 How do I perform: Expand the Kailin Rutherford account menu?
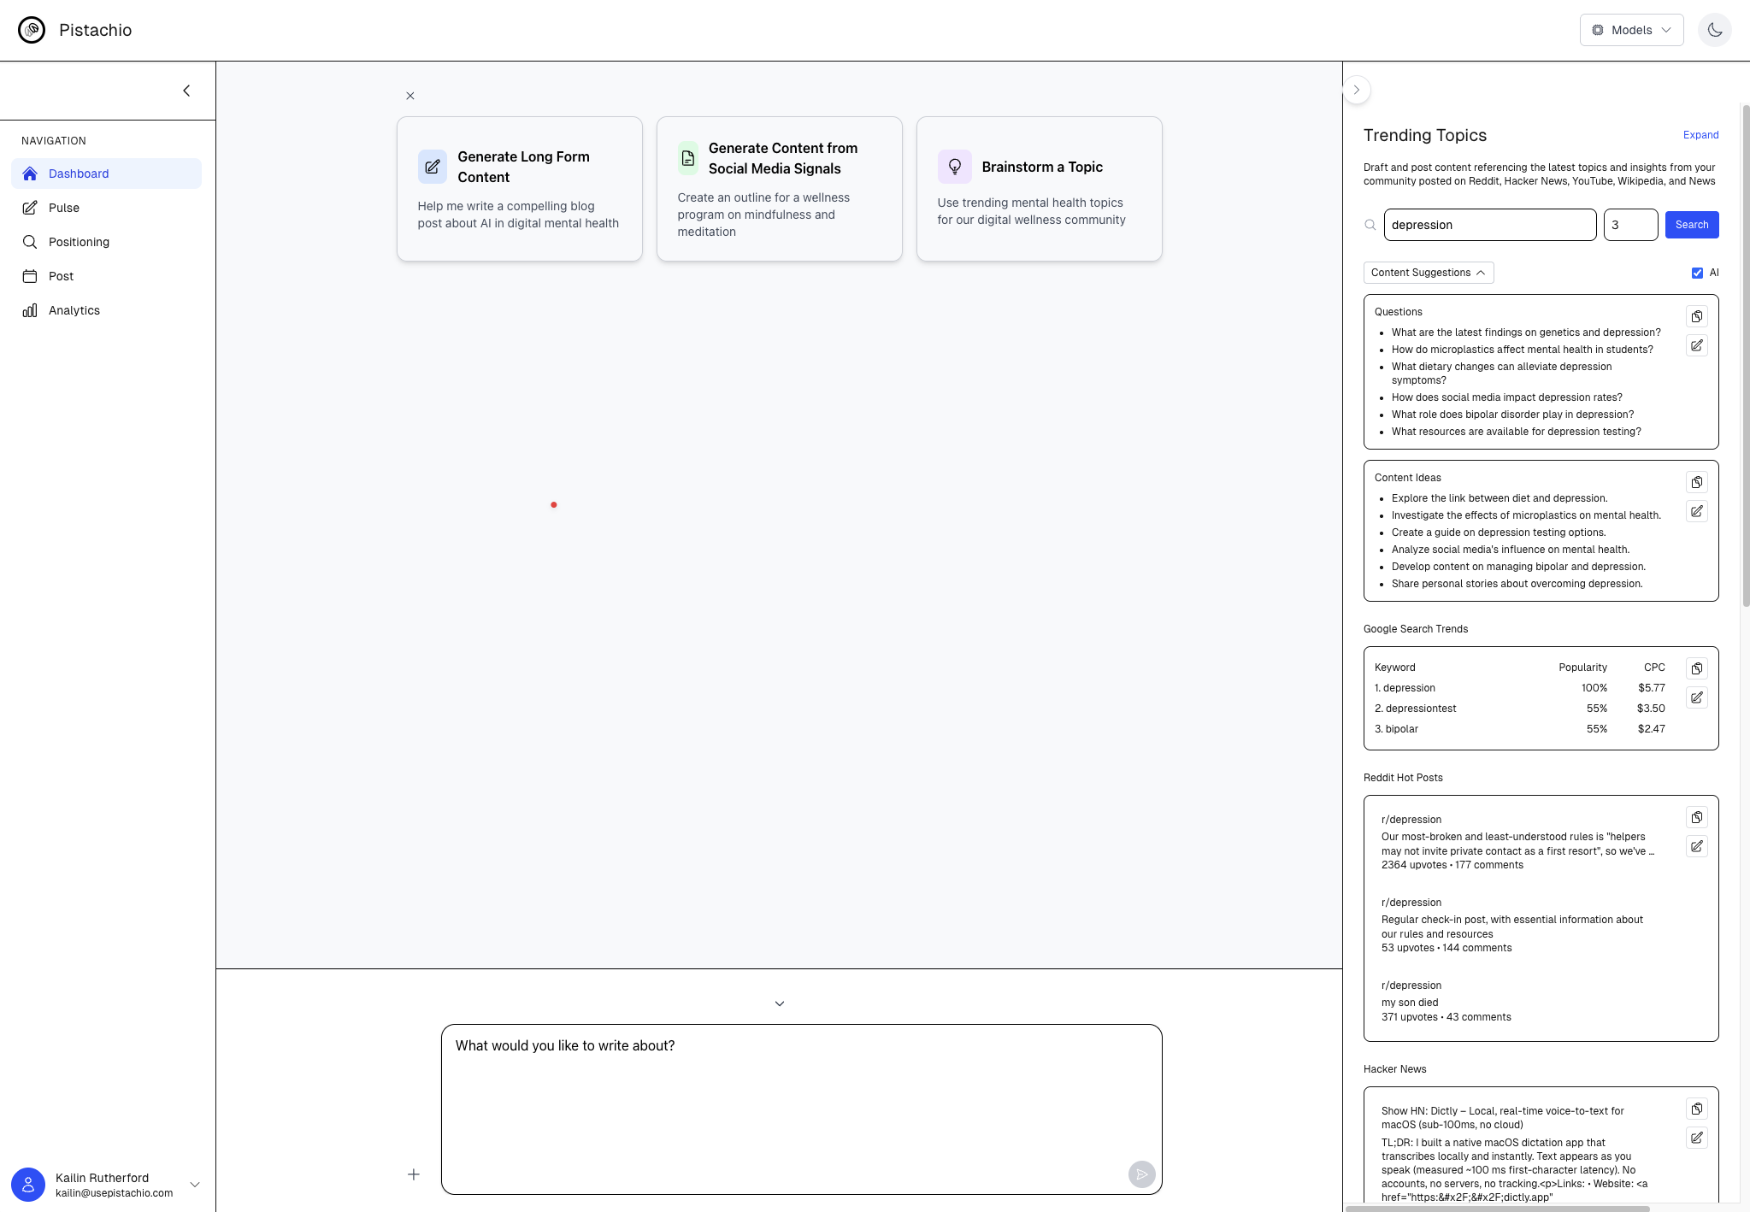[x=195, y=1184]
